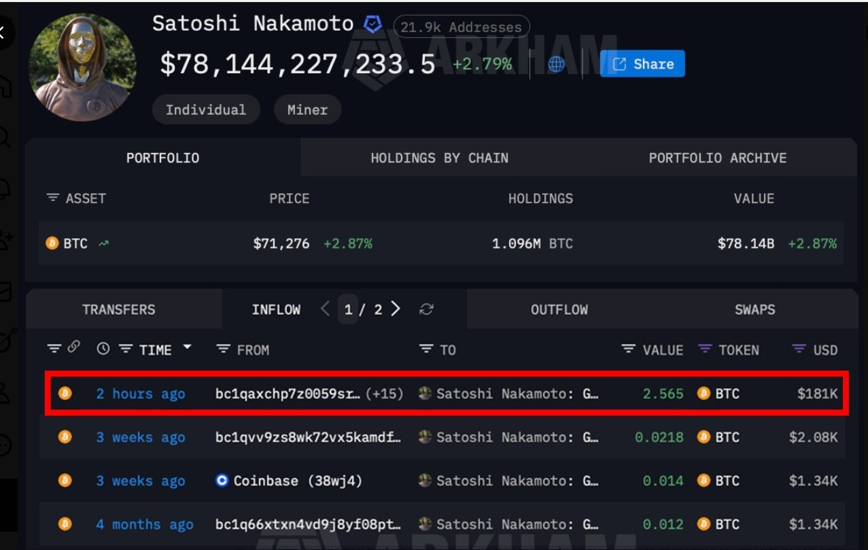Click the green trend icon beside BTC
868x550 pixels.
pyautogui.click(x=103, y=243)
